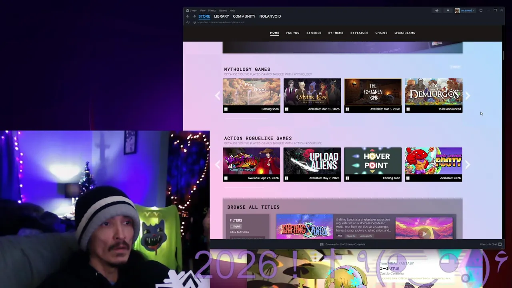Viewport: 512px width, 288px height.
Task: Open the Friends & Chat text link
Action: [x=488, y=244]
